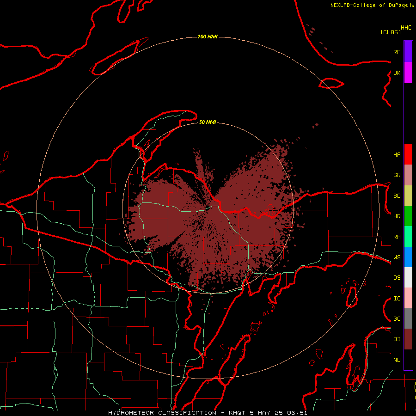Click the KMQT station identifier
This screenshot has width=416, height=416.
237,413
